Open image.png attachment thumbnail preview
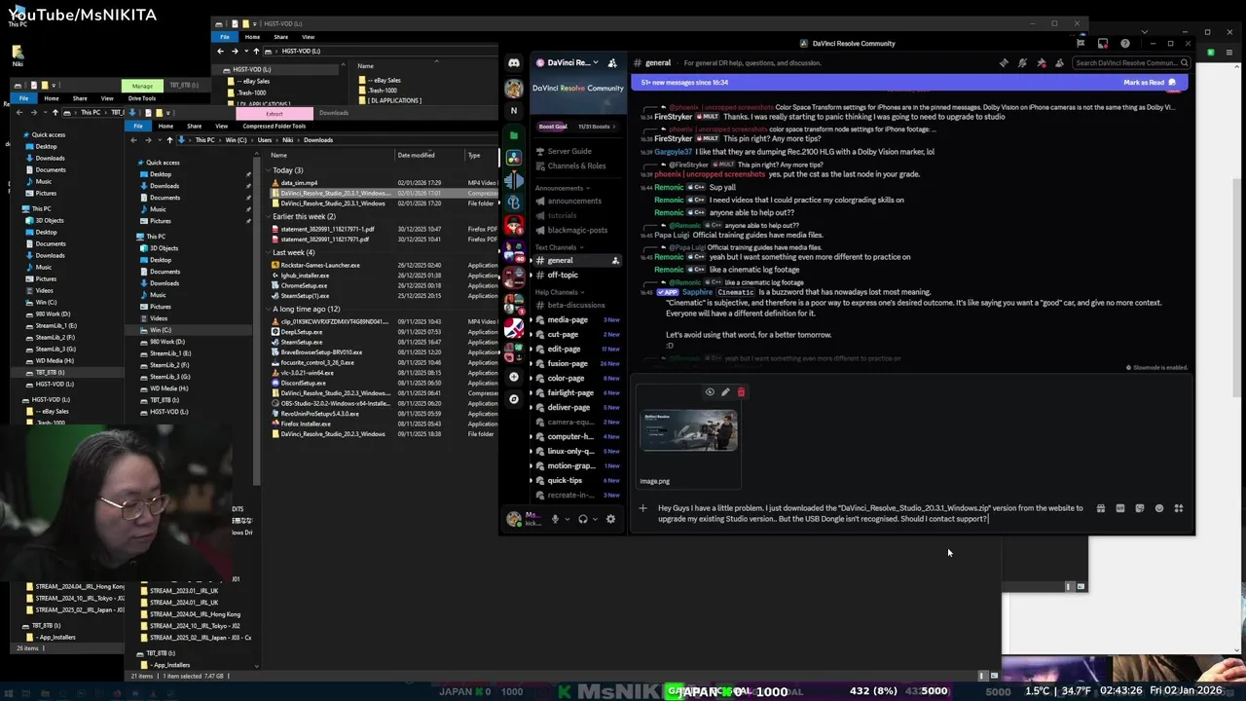The height and width of the screenshot is (701, 1246). tap(688, 430)
